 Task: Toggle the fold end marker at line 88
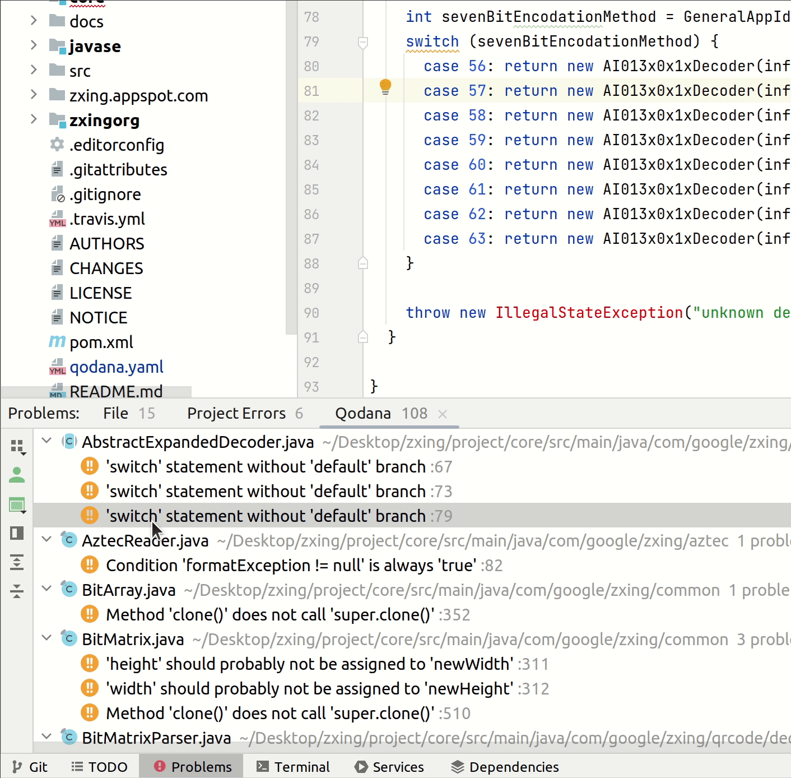(x=363, y=263)
